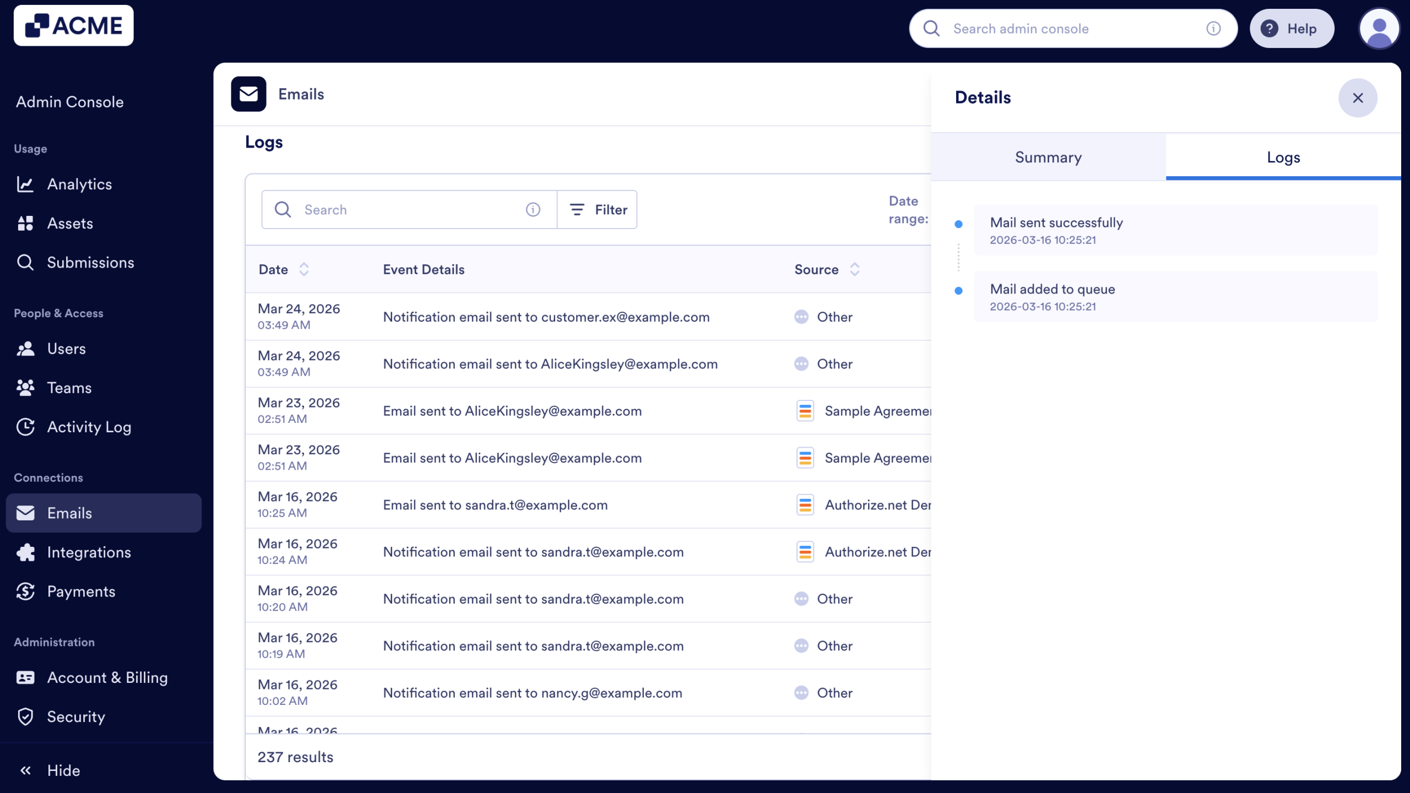Open Account & Billing settings

pyautogui.click(x=107, y=677)
